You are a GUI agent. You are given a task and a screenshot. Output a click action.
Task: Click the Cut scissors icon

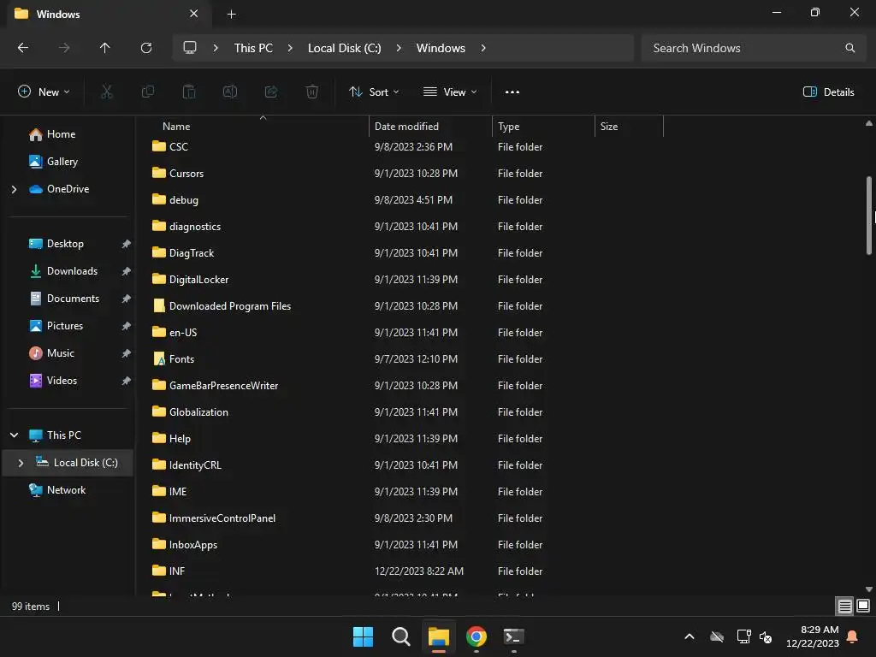[107, 92]
